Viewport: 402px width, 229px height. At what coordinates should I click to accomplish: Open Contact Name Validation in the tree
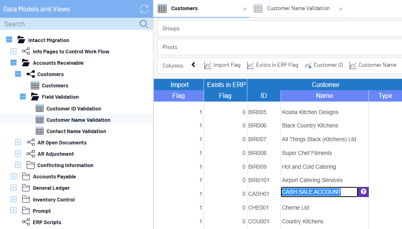pos(76,131)
